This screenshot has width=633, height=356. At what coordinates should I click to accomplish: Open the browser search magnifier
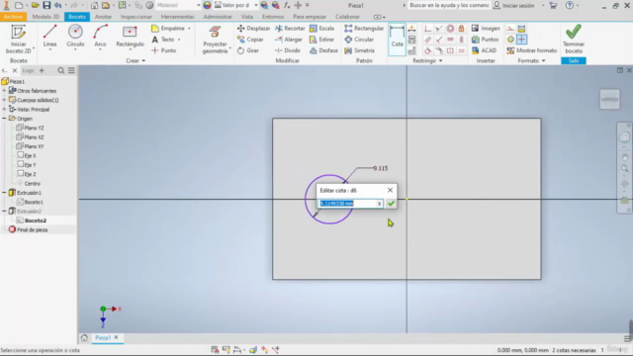tap(61, 70)
